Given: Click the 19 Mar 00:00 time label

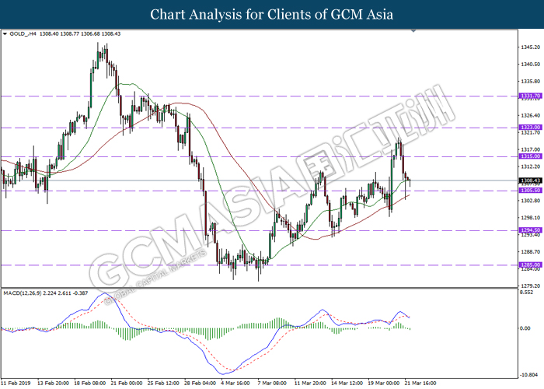Looking at the screenshot, I should click(x=384, y=383).
